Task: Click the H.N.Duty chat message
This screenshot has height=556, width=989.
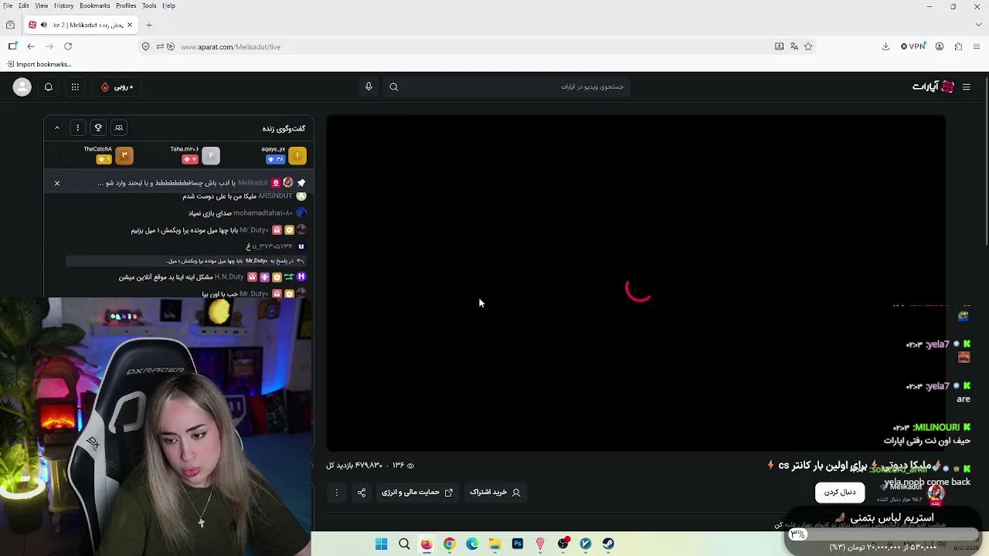Action: tap(212, 276)
